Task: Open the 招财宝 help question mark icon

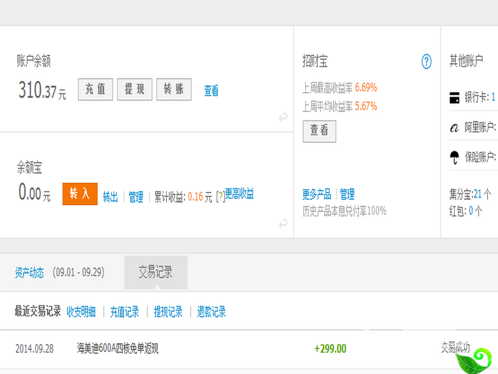Action: pyautogui.click(x=426, y=61)
